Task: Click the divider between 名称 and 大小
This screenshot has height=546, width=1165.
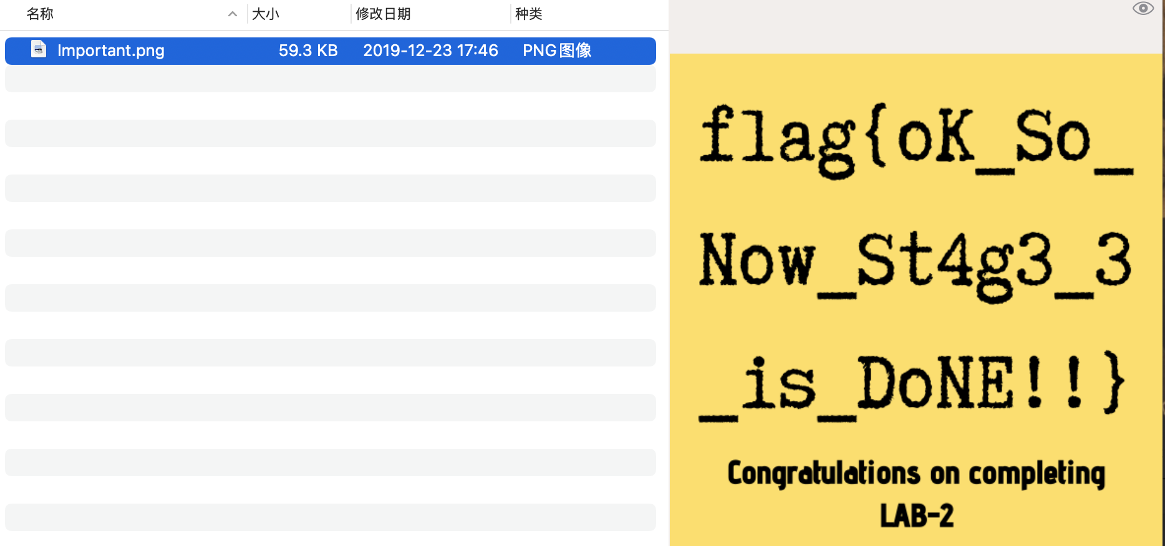Action: pyautogui.click(x=248, y=14)
